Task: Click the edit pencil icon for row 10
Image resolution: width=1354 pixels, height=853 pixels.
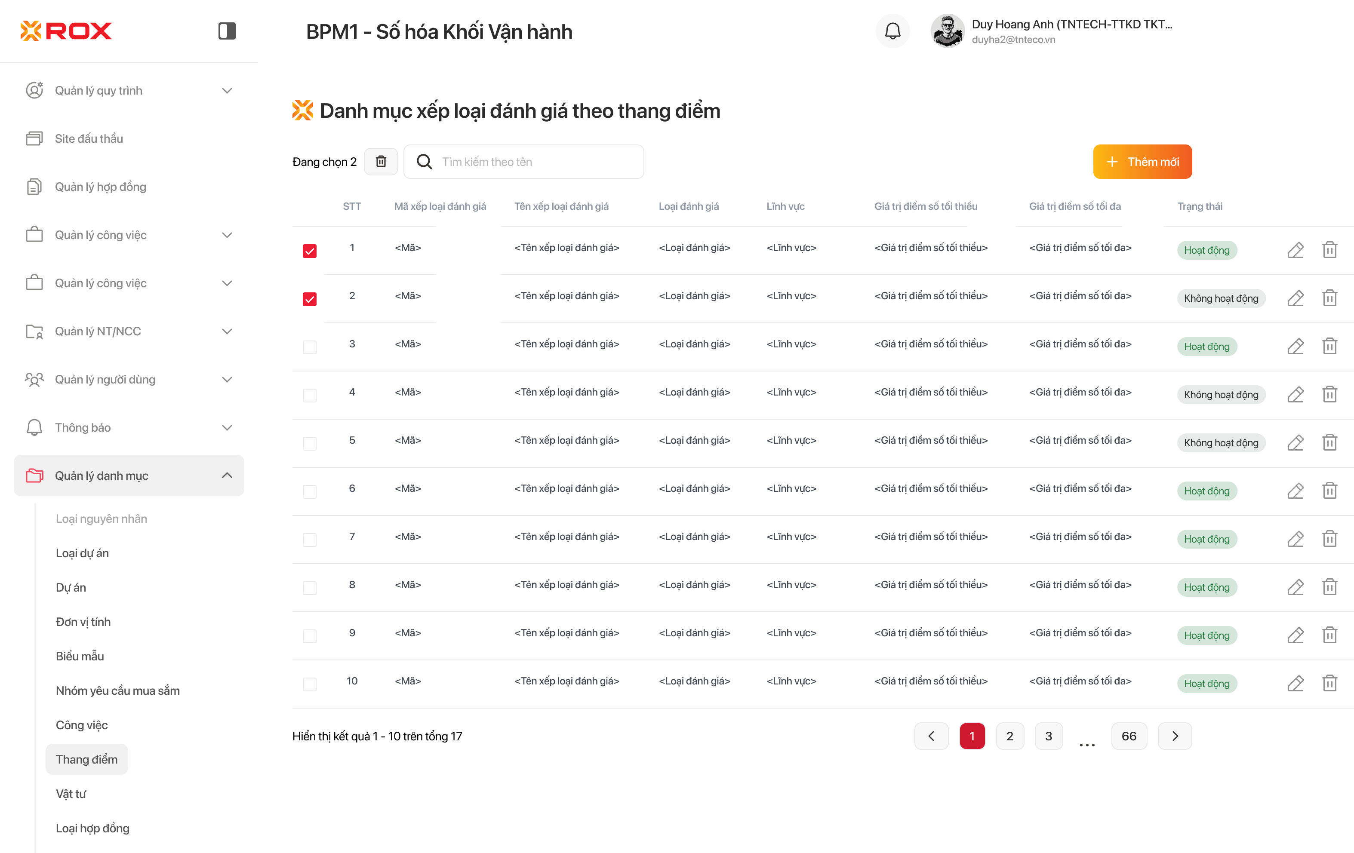Action: coord(1295,683)
